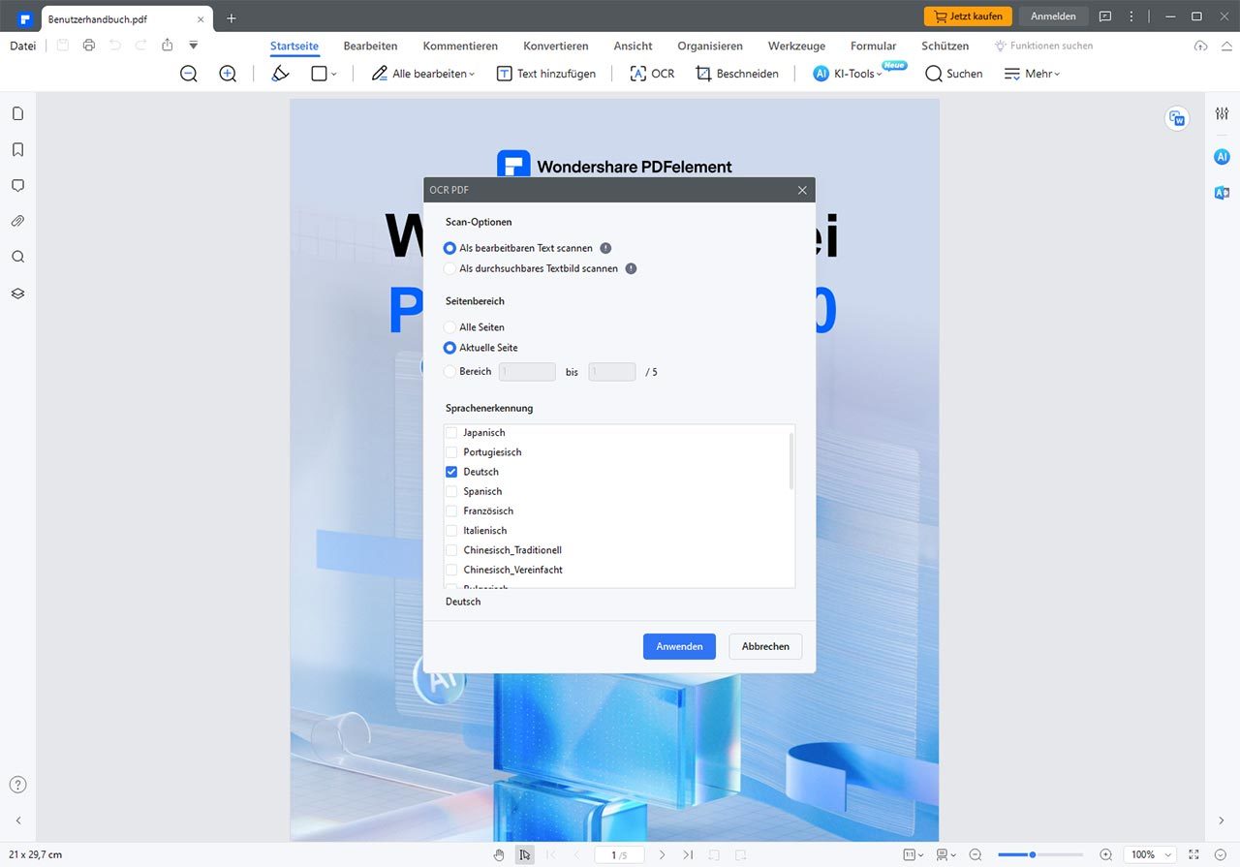Viewport: 1240px width, 867px height.
Task: Open the comments sidebar panel
Action: [17, 185]
